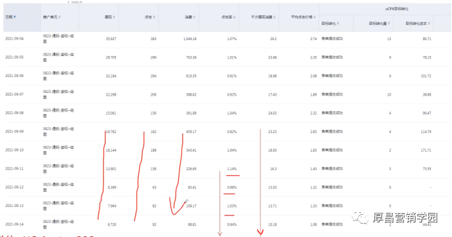Sort by 展现 using its arrow icon

(x=114, y=17)
